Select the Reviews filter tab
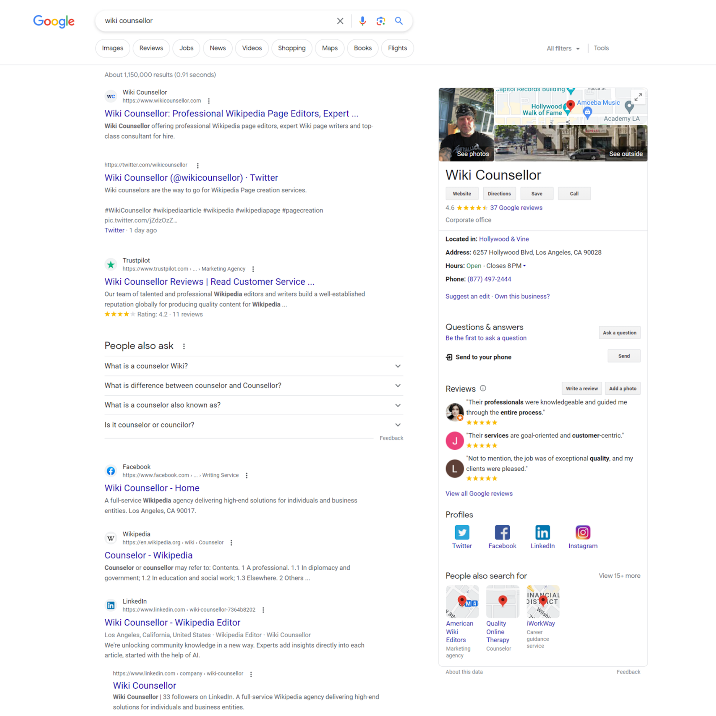The image size is (716, 716). point(151,48)
